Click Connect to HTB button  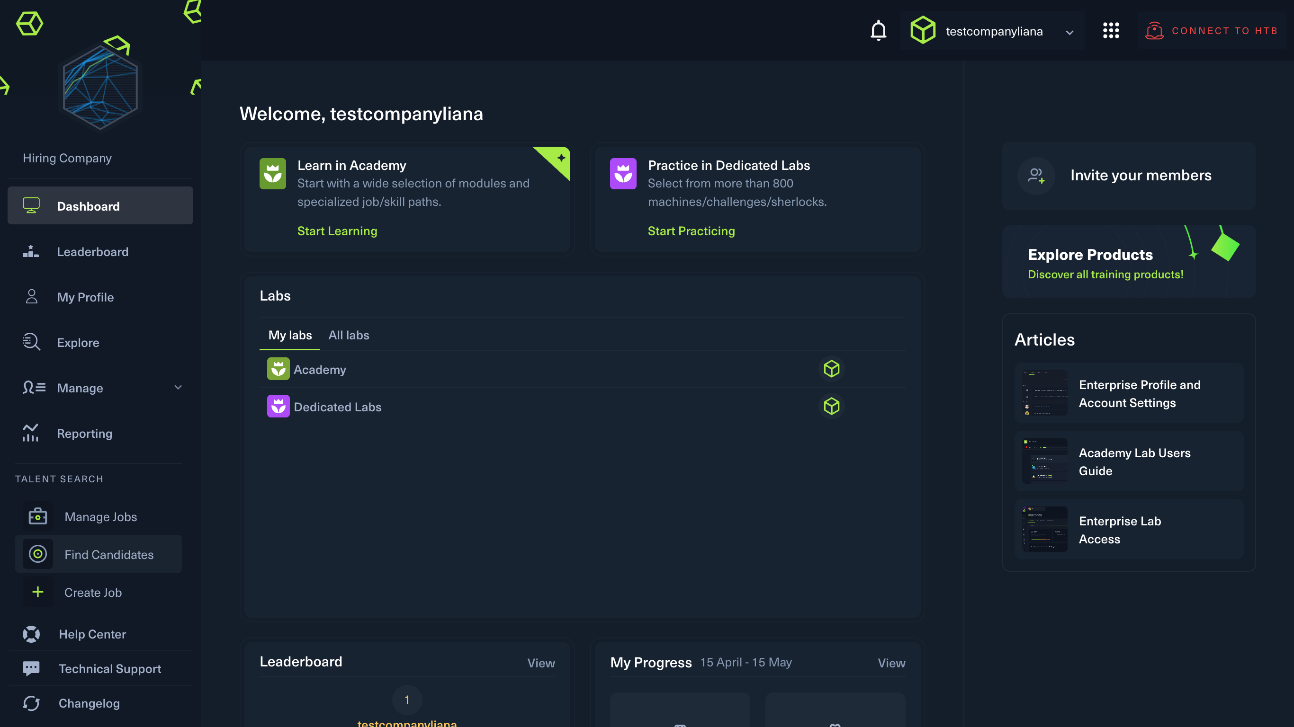click(x=1212, y=31)
